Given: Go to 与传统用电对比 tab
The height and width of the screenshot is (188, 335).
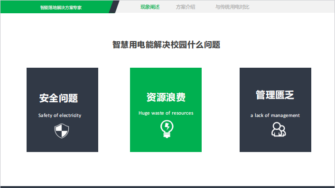Looking at the screenshot, I should point(232,7).
